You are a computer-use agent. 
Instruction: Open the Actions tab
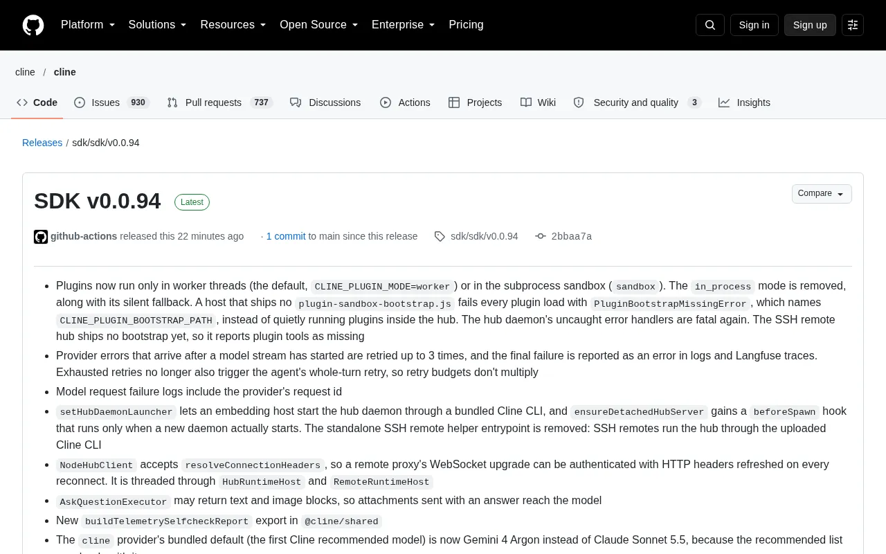(405, 102)
